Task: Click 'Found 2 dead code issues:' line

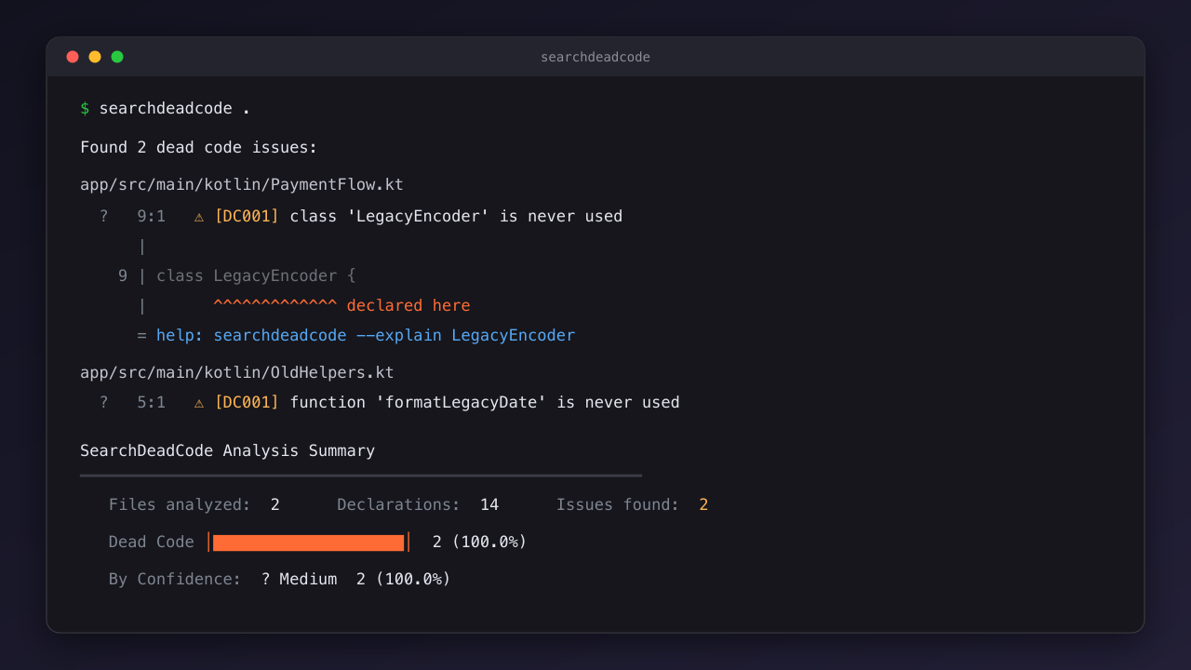Action: pos(199,147)
